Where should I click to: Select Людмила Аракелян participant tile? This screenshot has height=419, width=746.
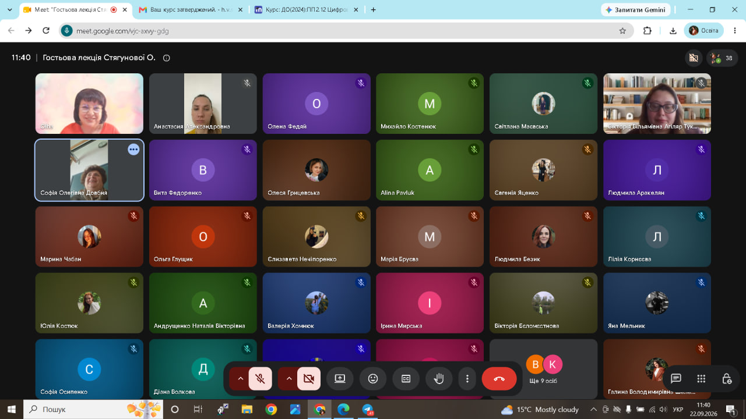tap(657, 170)
